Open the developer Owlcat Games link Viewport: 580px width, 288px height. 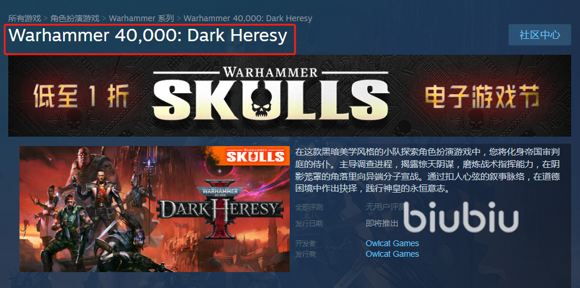(x=392, y=243)
